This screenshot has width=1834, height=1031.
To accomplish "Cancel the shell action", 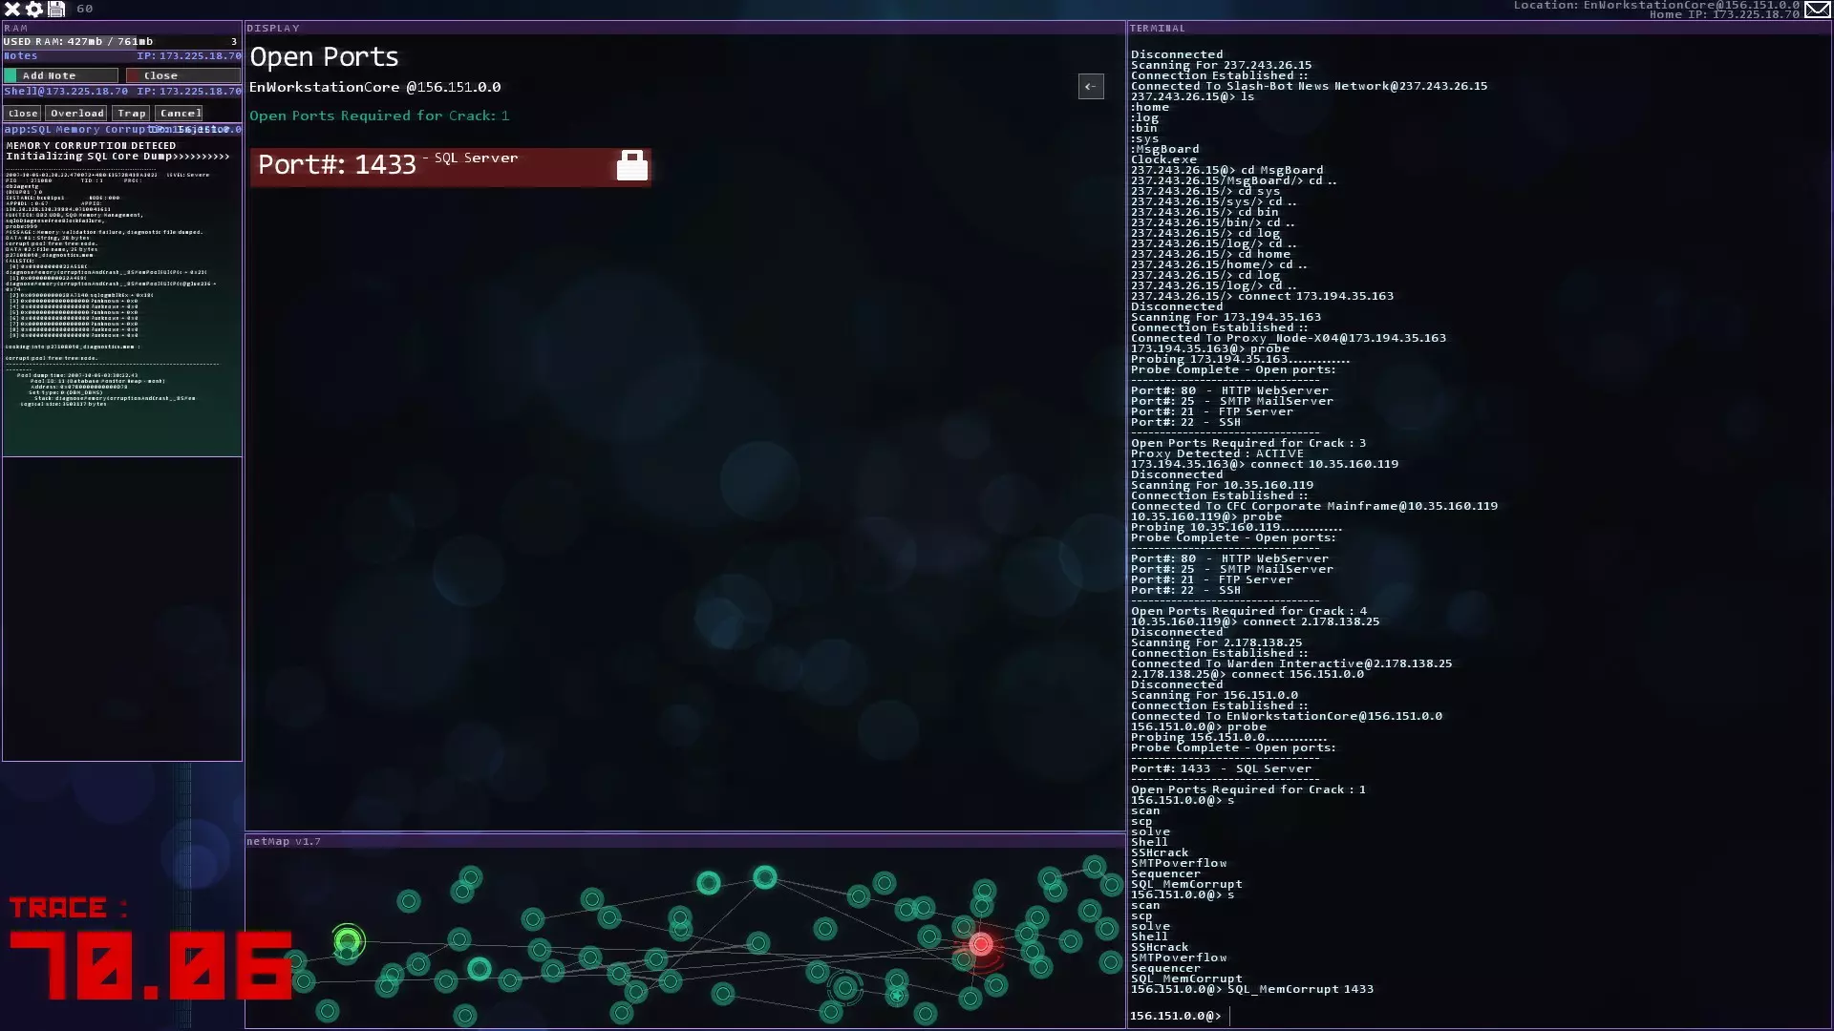I will click(180, 114).
